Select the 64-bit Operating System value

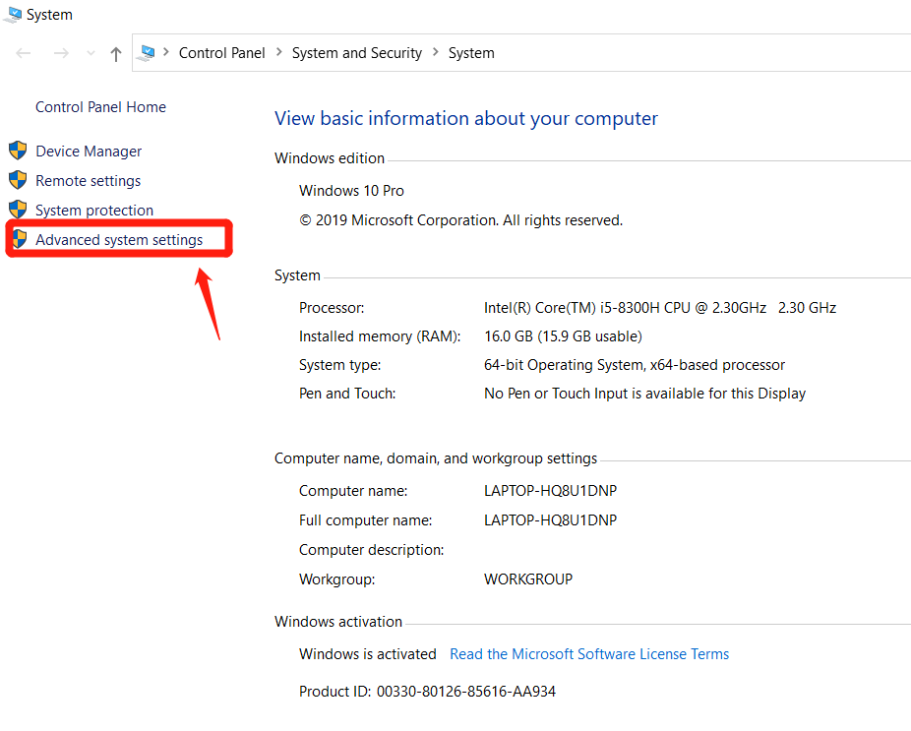pyautogui.click(x=635, y=365)
